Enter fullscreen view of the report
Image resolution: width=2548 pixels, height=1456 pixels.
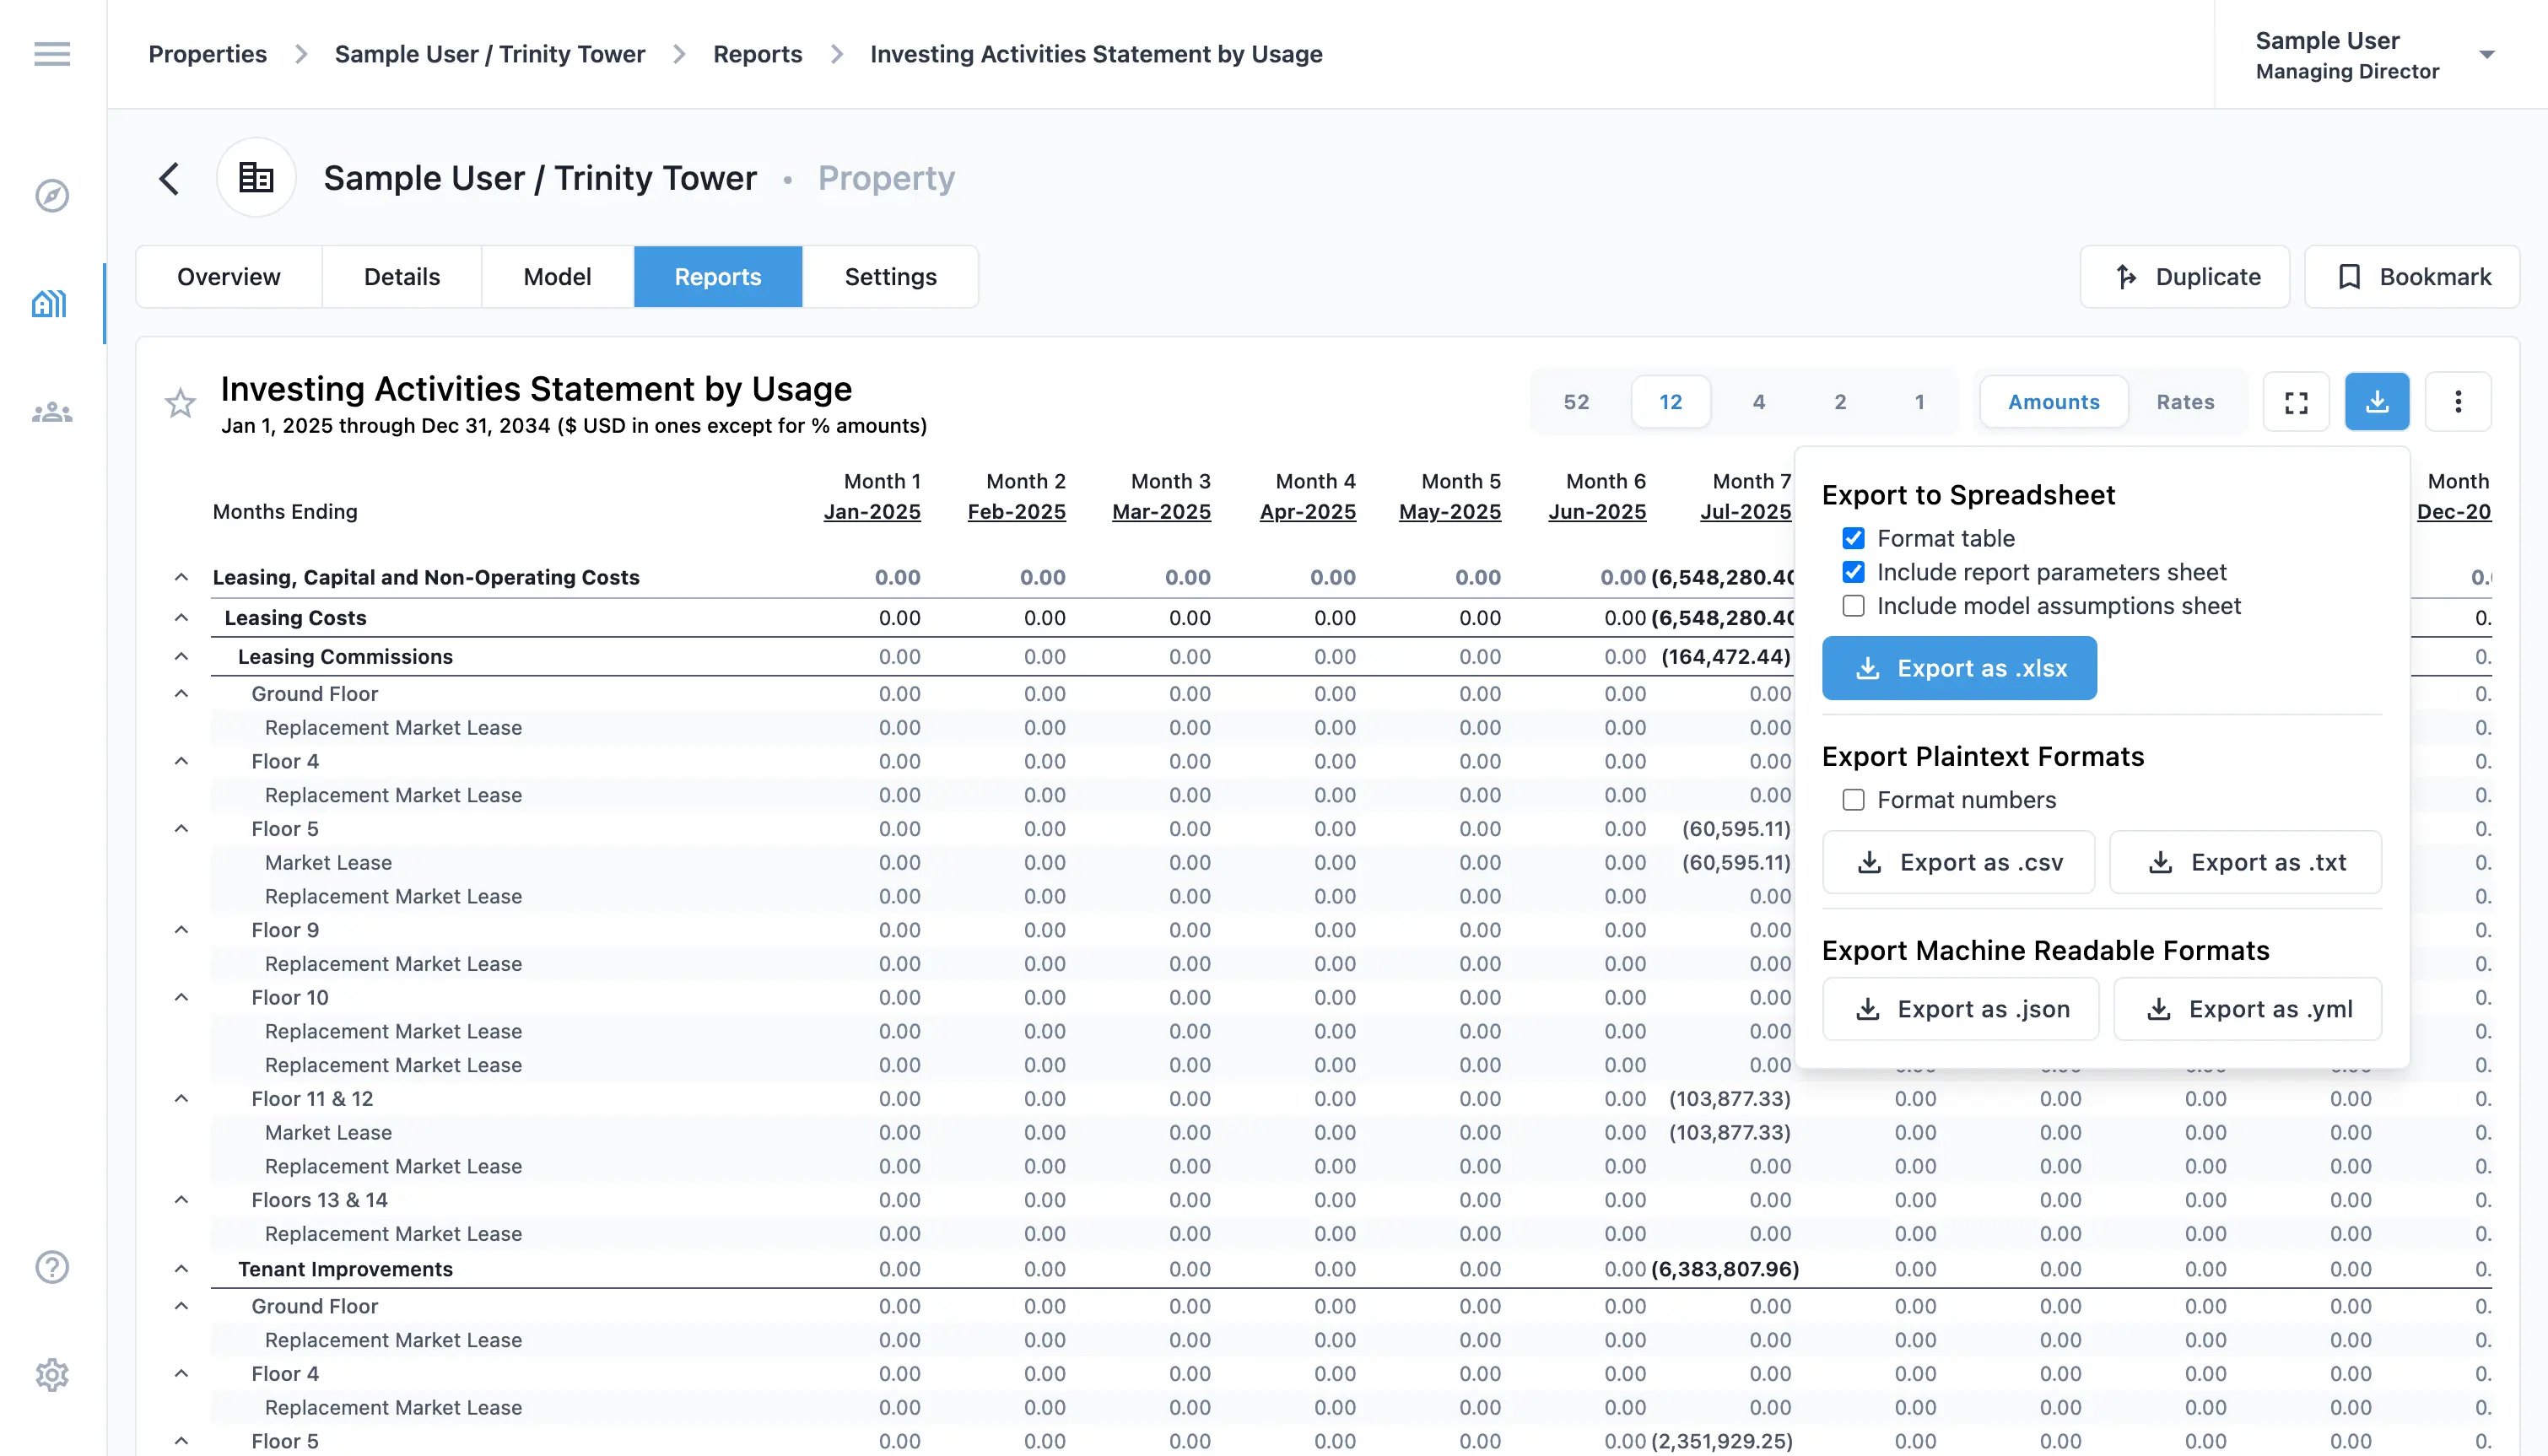click(2296, 402)
